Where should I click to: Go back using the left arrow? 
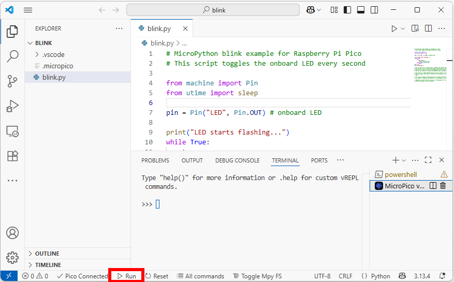[102, 10]
